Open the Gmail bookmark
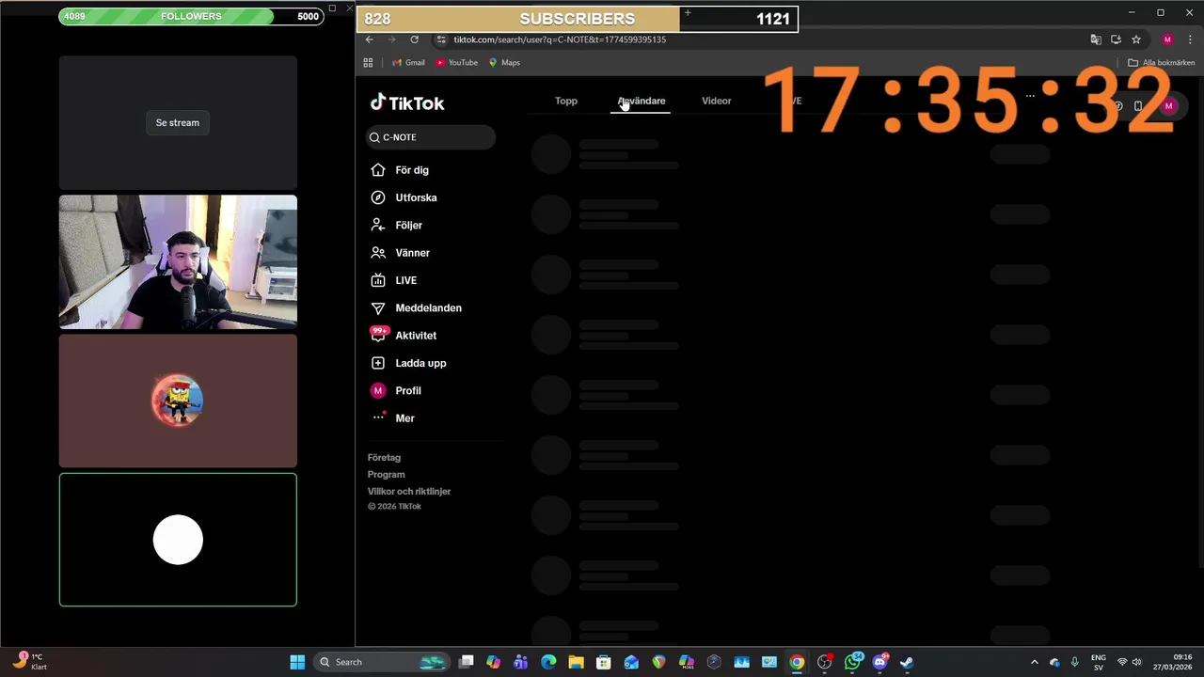1204x677 pixels. 408,62
